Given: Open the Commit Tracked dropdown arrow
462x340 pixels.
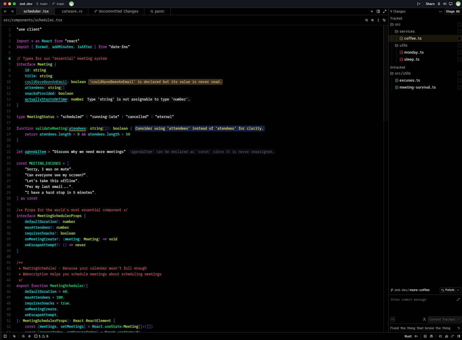Looking at the screenshot, I should (x=459, y=319).
